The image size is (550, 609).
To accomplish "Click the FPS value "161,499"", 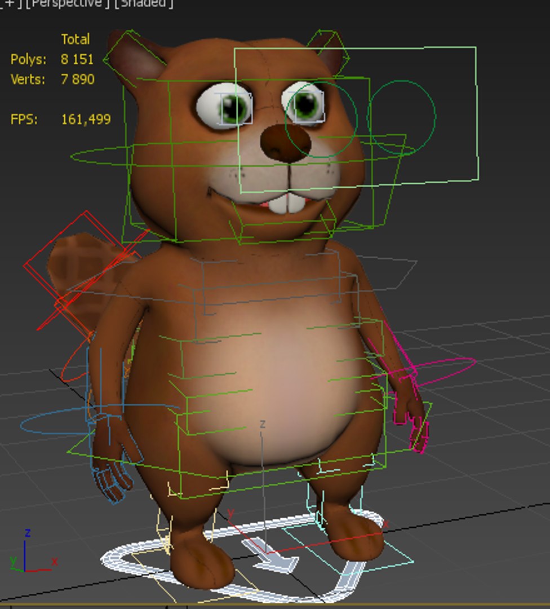I will click(x=86, y=119).
